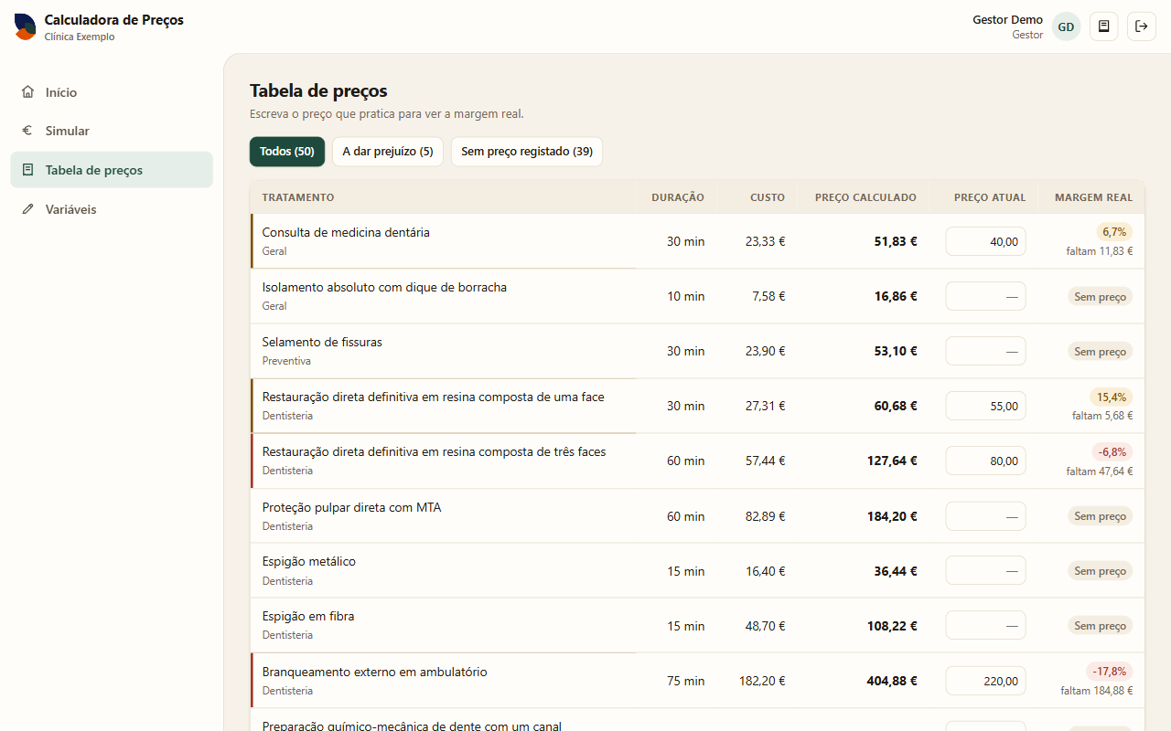The image size is (1171, 731).
Task: Click the 6,7% margin badge
Action: click(x=1114, y=232)
